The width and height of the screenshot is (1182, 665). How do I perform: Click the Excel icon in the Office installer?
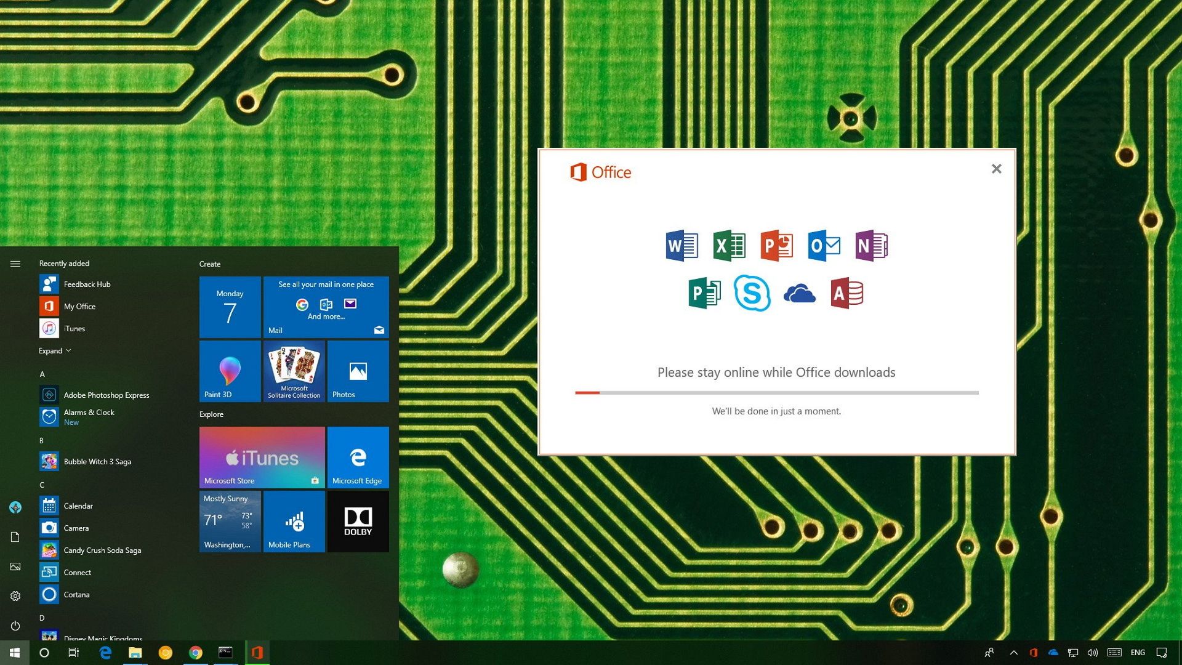[728, 245]
